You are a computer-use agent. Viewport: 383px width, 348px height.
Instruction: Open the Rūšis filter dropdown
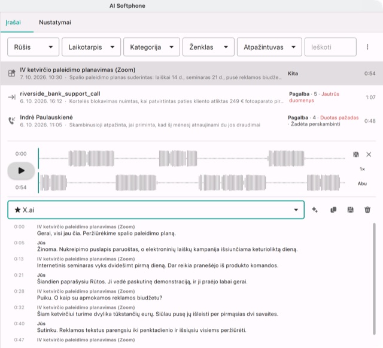[x=34, y=47]
